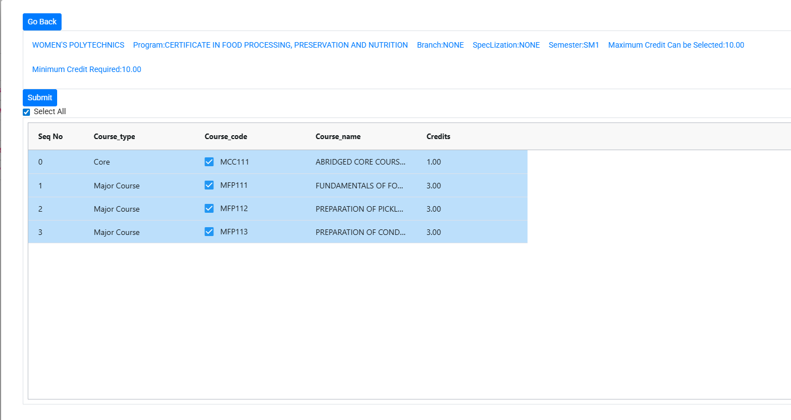
Task: Click the Go Back button
Action: click(42, 22)
